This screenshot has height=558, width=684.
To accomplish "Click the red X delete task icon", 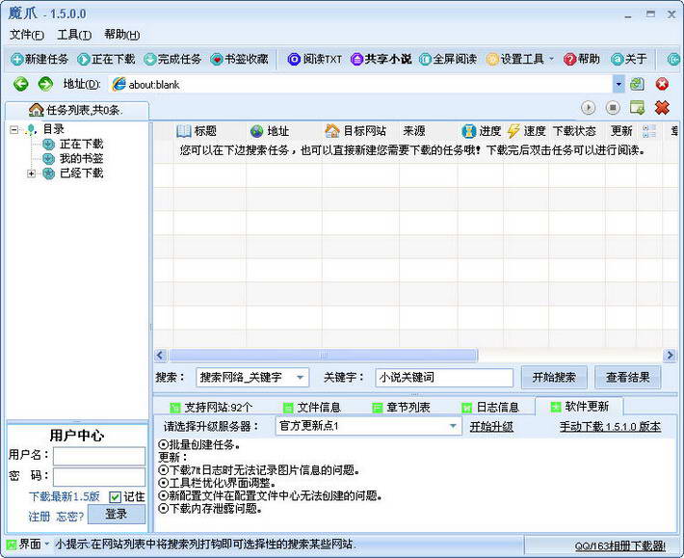I will (x=662, y=108).
